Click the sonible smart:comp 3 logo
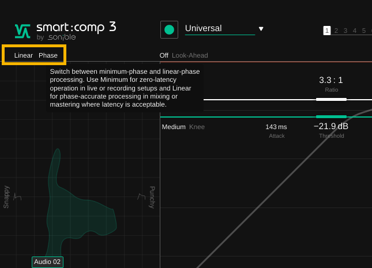 66,31
